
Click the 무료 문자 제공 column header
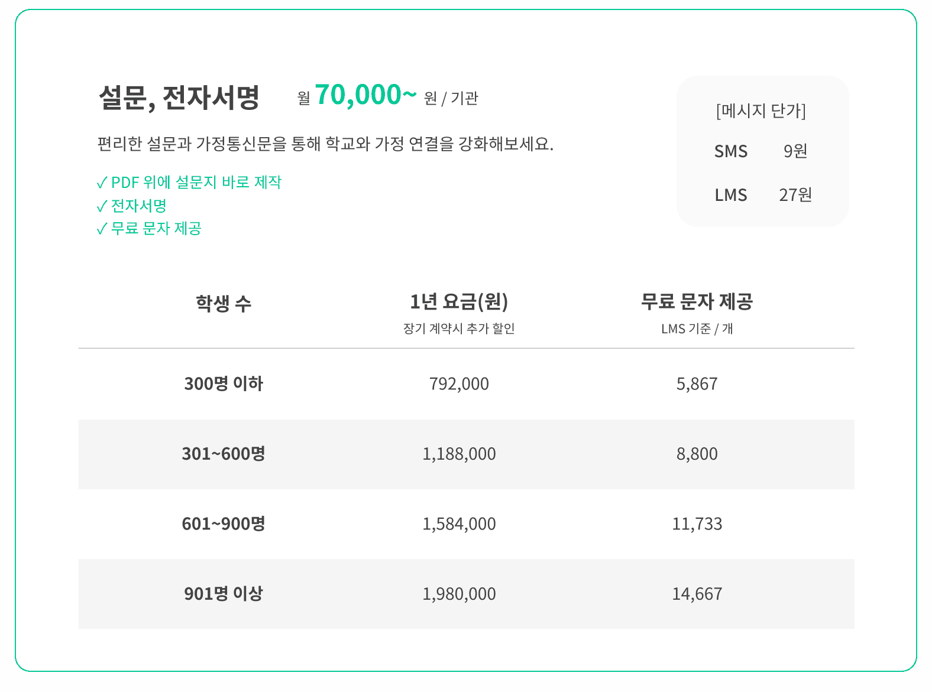[697, 302]
